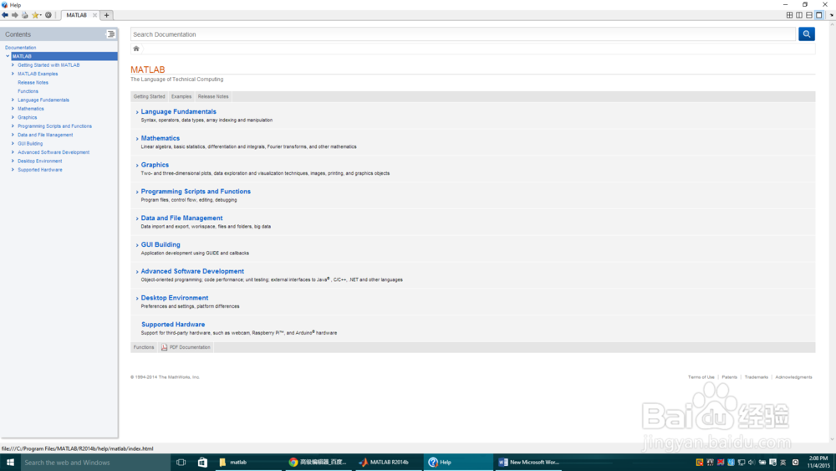Open the Examples tab link
Image resolution: width=836 pixels, height=471 pixels.
(181, 96)
